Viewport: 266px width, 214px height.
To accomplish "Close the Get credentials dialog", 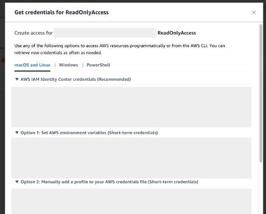I will [254, 12].
